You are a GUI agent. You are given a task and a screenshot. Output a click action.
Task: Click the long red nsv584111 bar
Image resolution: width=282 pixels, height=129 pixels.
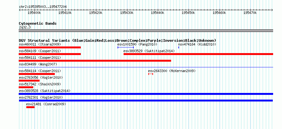click(x=95, y=61)
